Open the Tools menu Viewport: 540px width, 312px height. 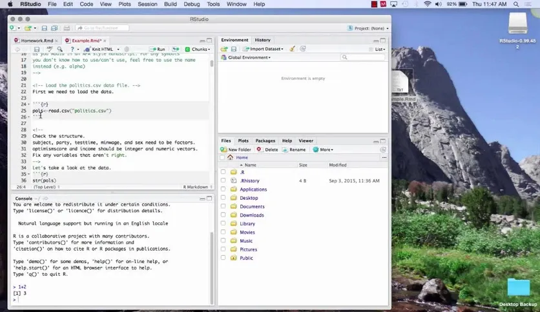(213, 4)
